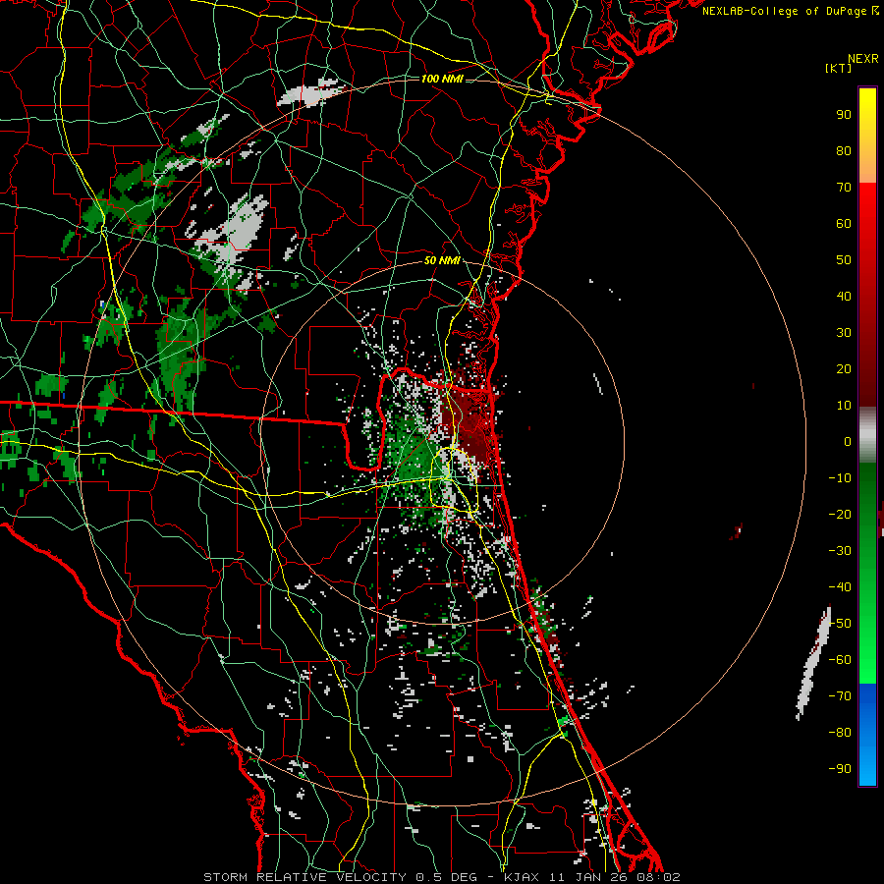Click the 70 value on the velocity scale

click(844, 188)
